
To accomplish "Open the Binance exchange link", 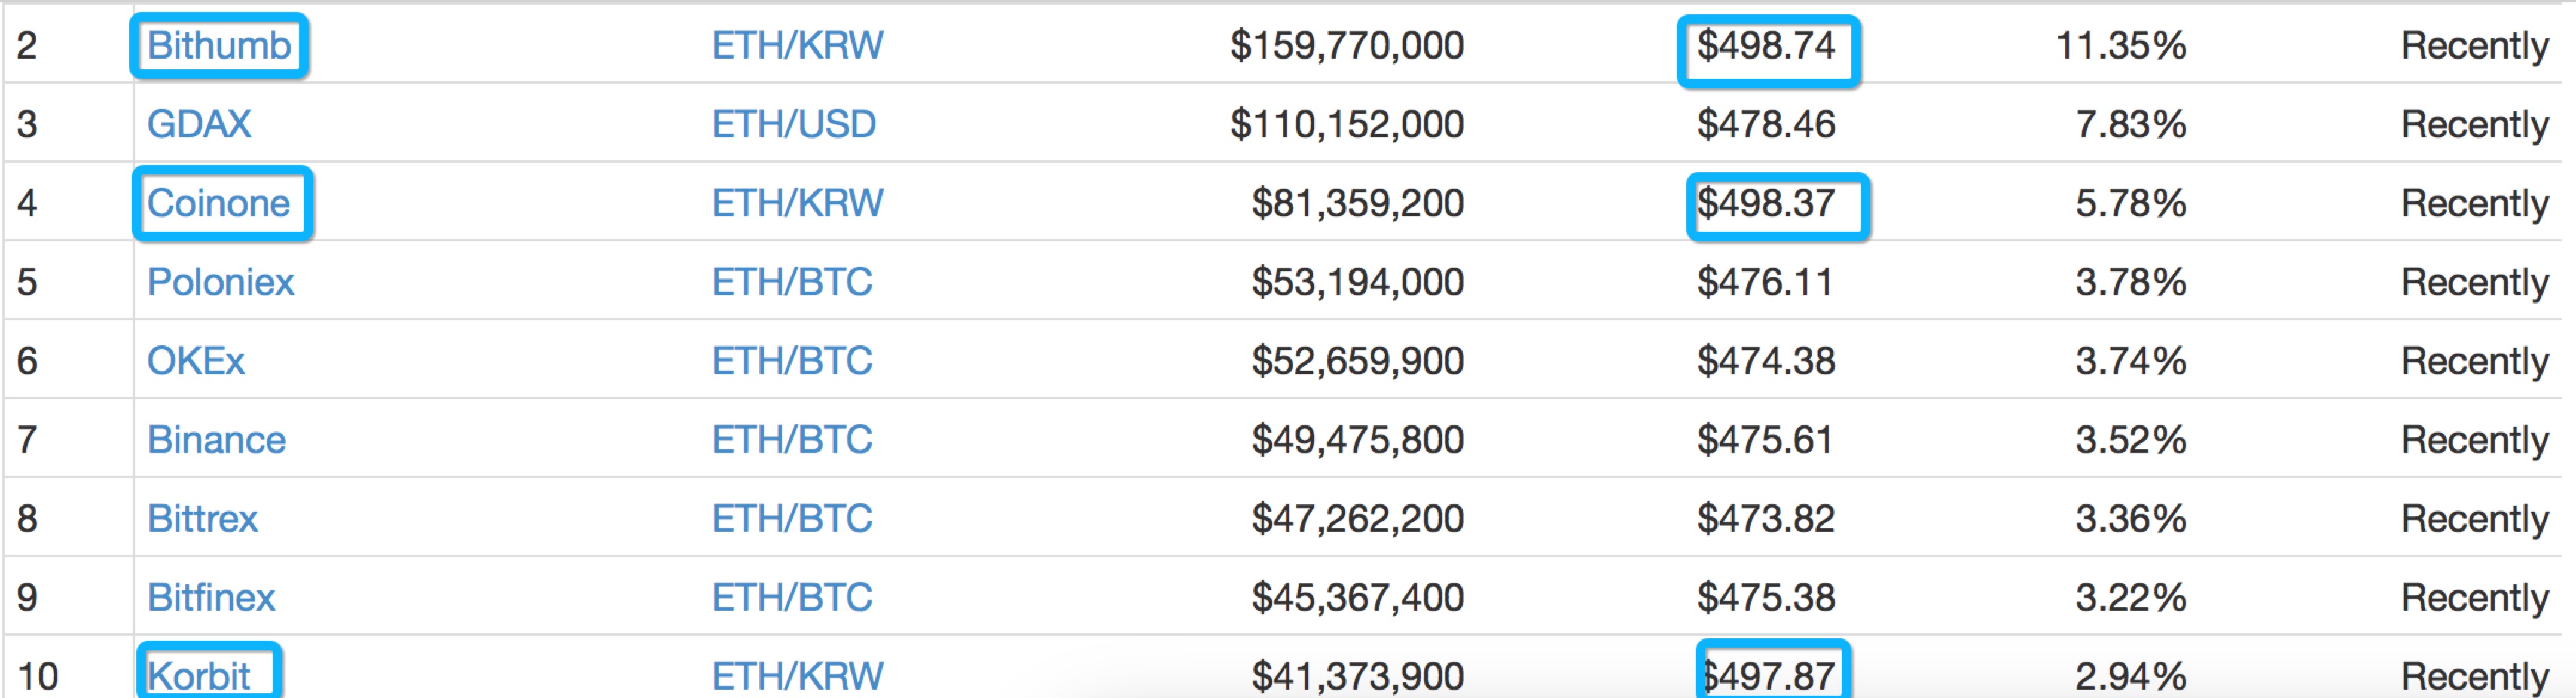I will tap(217, 441).
